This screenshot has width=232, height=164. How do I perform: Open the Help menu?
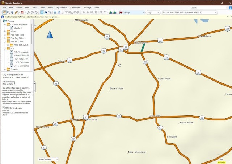click(97, 8)
